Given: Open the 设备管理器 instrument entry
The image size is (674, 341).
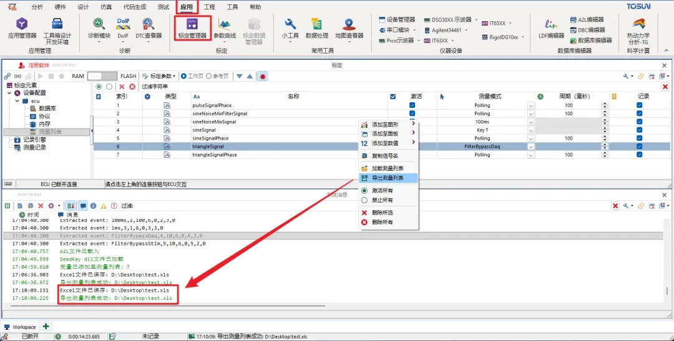Looking at the screenshot, I should click(397, 20).
